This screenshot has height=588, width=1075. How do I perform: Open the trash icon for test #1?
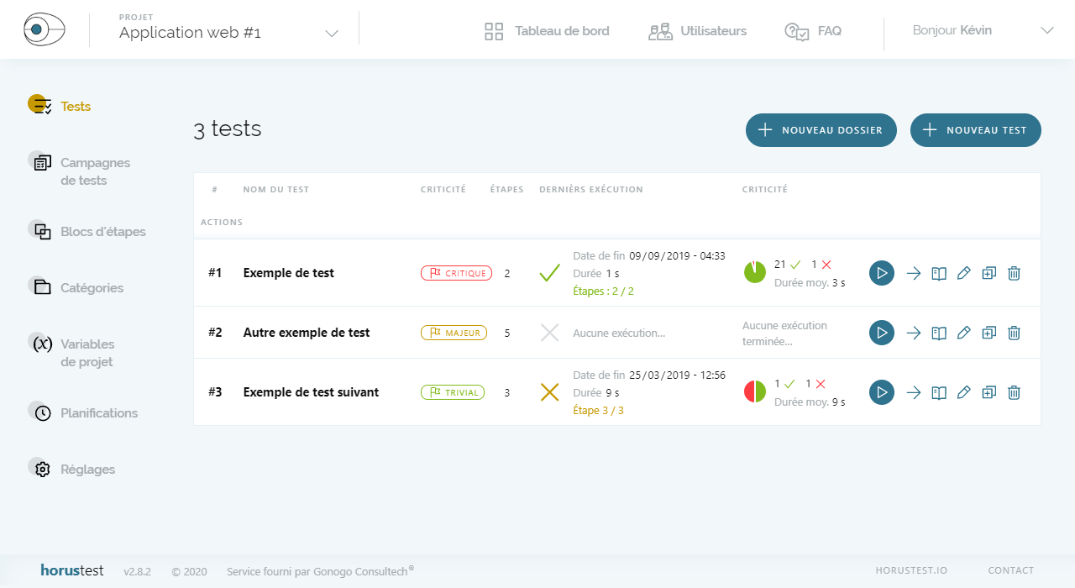[x=1014, y=273]
